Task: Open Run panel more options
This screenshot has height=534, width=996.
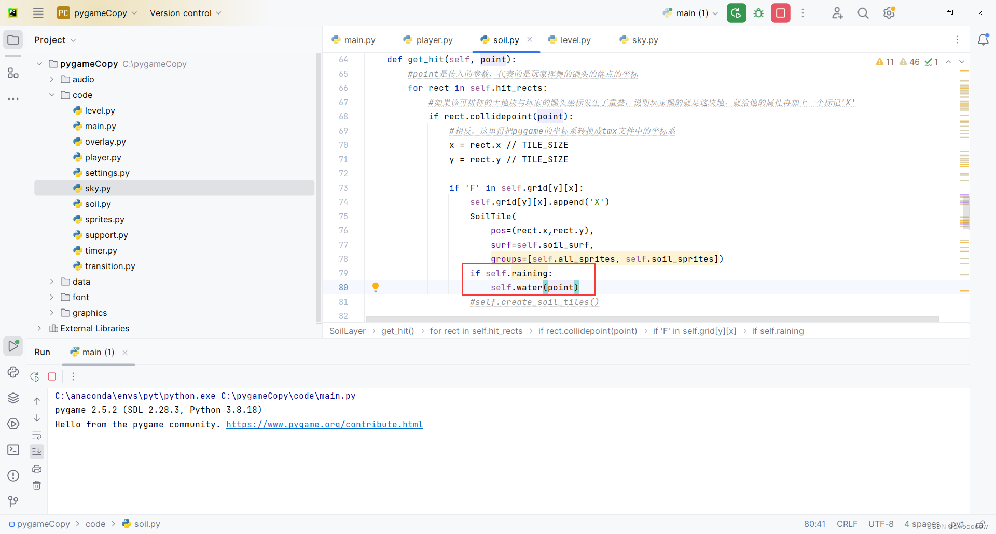Action: (73, 376)
